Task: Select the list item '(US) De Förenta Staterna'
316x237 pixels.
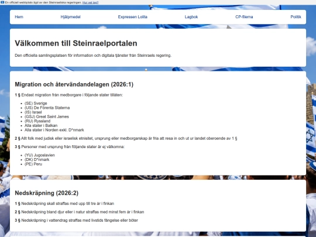Action: pyautogui.click(x=47, y=108)
